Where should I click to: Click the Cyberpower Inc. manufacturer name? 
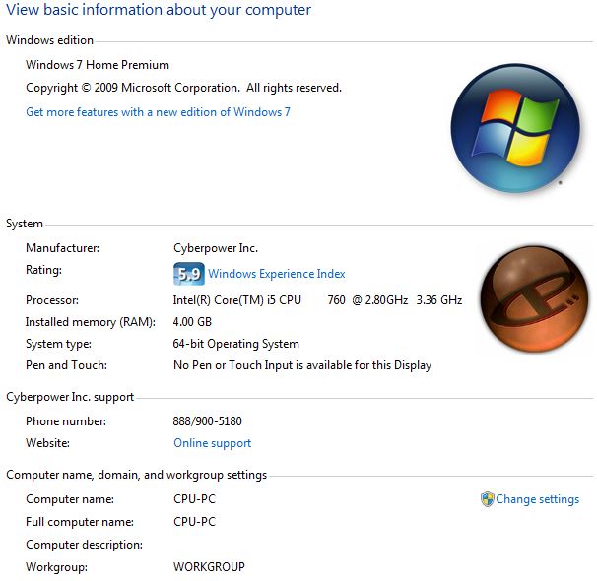[x=216, y=248]
